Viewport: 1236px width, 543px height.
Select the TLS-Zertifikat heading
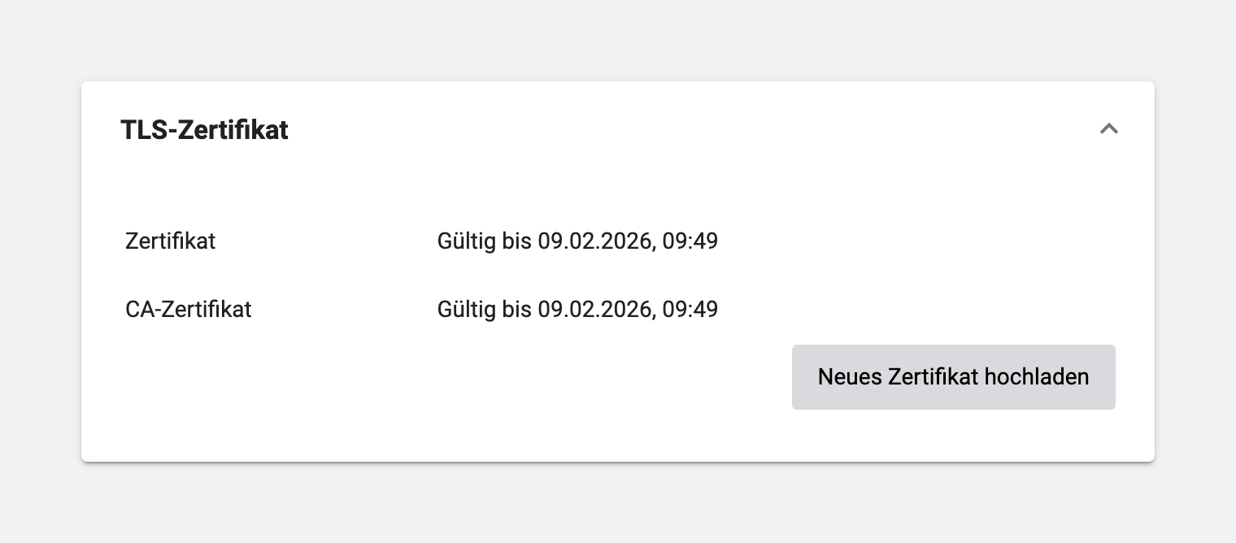(205, 129)
